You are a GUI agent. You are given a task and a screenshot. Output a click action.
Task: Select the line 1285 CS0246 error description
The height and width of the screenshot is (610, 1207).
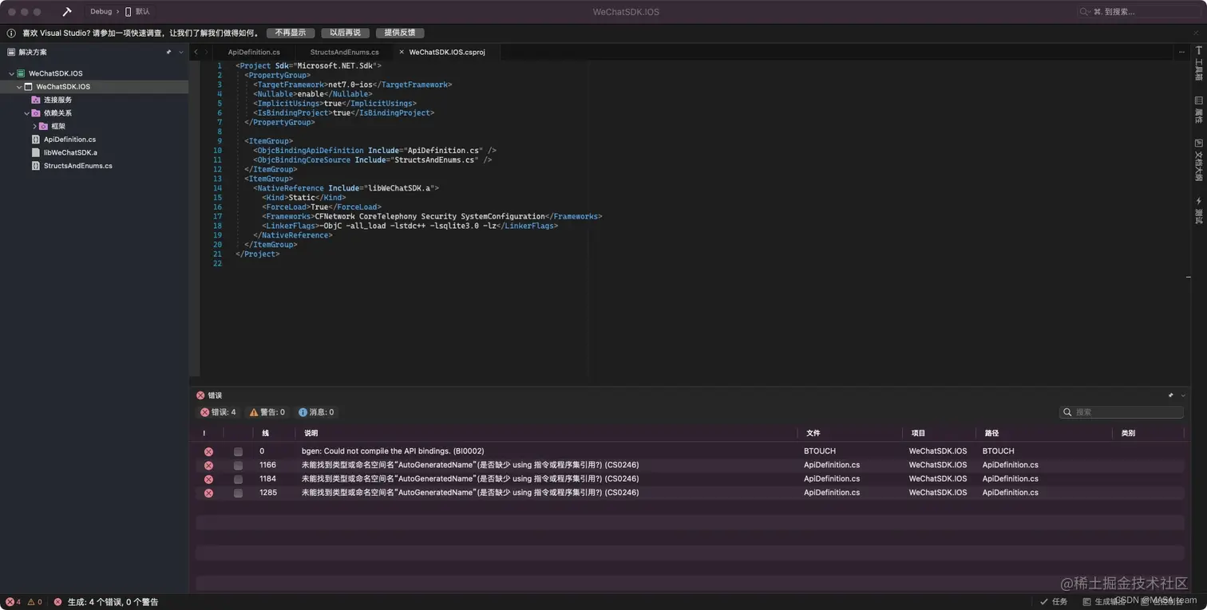[469, 493]
